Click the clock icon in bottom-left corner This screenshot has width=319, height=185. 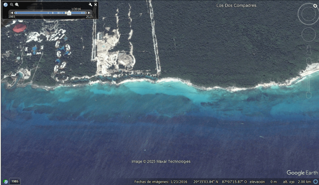pos(6,181)
